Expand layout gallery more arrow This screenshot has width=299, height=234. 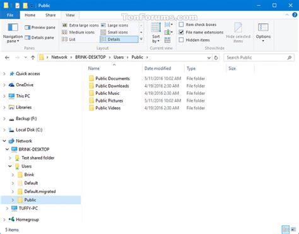point(141,39)
